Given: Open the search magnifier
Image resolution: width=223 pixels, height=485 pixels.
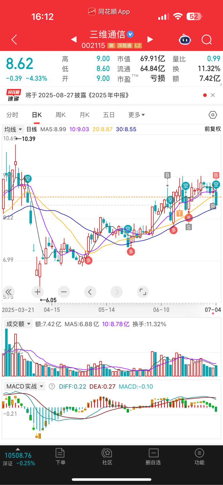Looking at the screenshot, I should pyautogui.click(x=207, y=40).
